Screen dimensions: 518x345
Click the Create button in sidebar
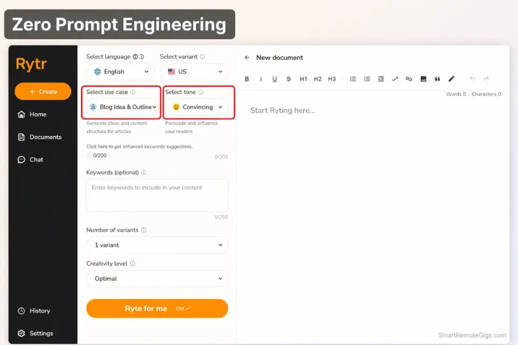[x=43, y=91]
